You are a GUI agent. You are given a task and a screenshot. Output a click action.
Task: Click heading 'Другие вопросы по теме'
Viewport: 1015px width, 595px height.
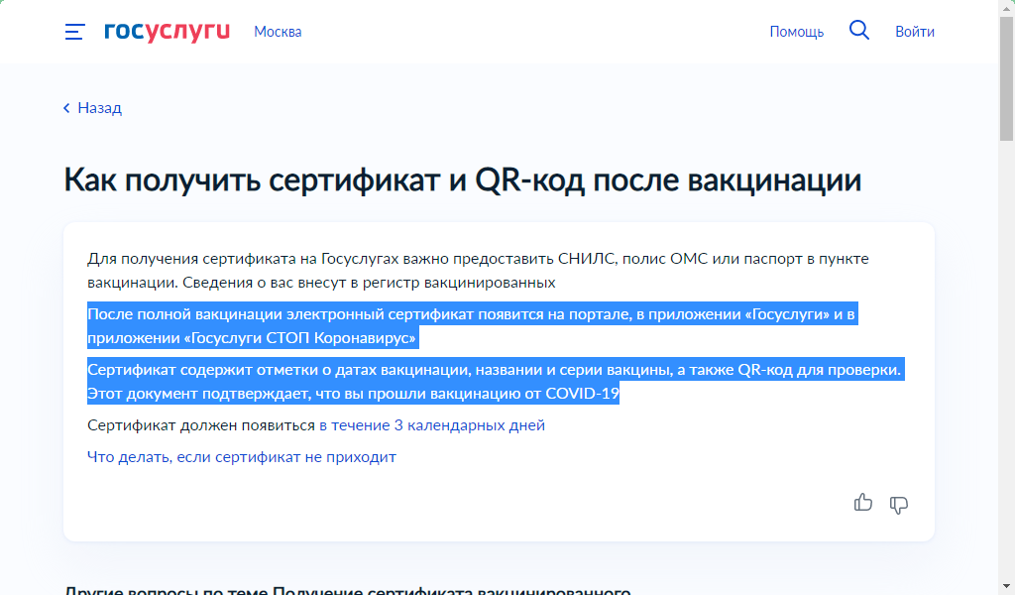[x=348, y=590]
